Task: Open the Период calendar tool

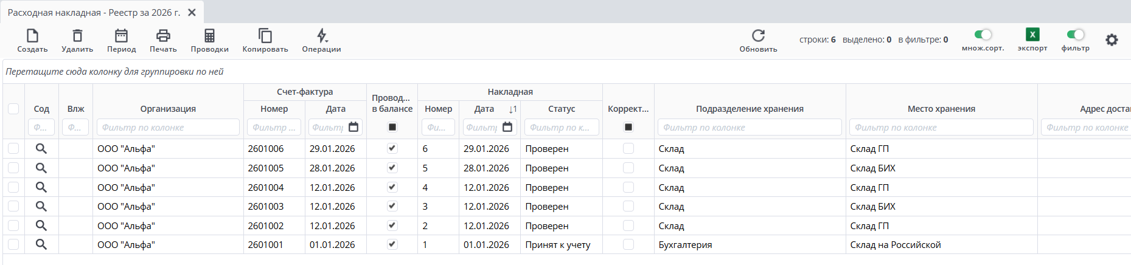Action: tap(121, 36)
